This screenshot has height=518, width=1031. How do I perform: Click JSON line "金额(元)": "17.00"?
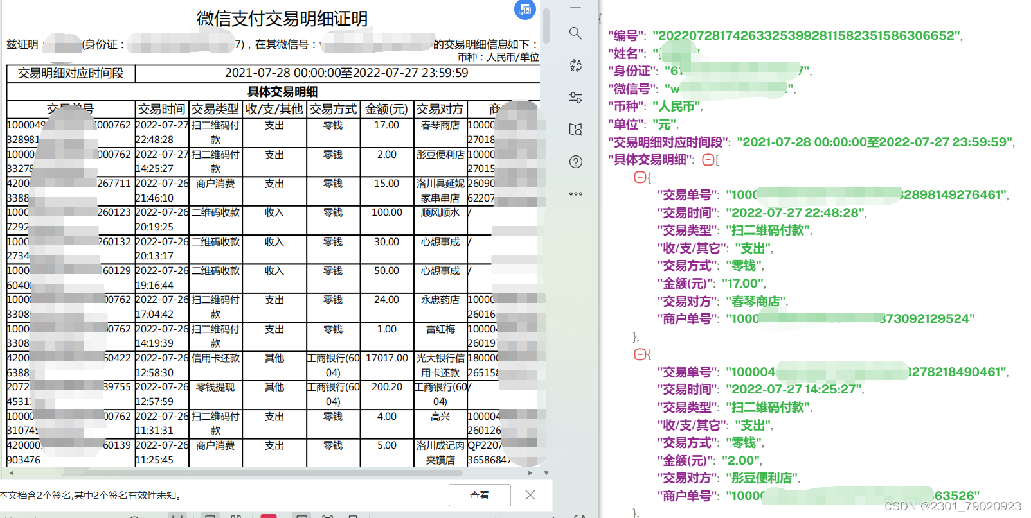711,284
